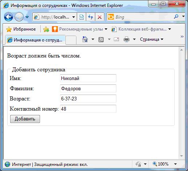Viewport: 188px width, 171px height.
Task: Click the RSS feeds icon
Action: (101, 39)
